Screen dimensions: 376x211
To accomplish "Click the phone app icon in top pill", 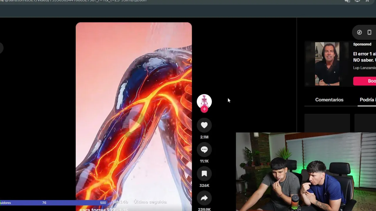I will click(x=369, y=32).
